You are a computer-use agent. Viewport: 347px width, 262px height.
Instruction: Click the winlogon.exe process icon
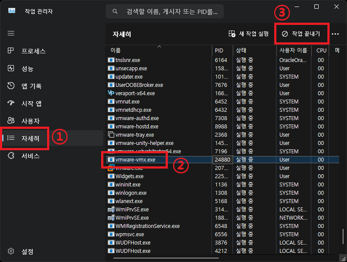click(111, 193)
